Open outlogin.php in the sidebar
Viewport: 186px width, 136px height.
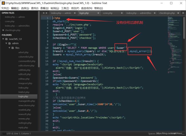click(25, 123)
